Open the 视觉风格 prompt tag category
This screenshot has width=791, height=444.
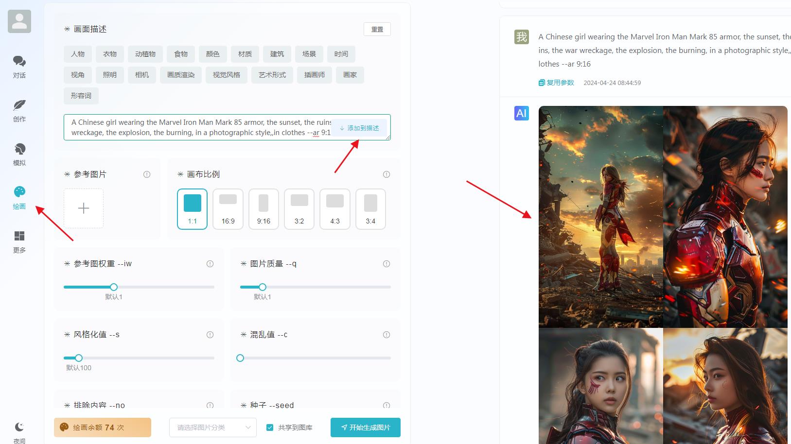[x=227, y=75]
